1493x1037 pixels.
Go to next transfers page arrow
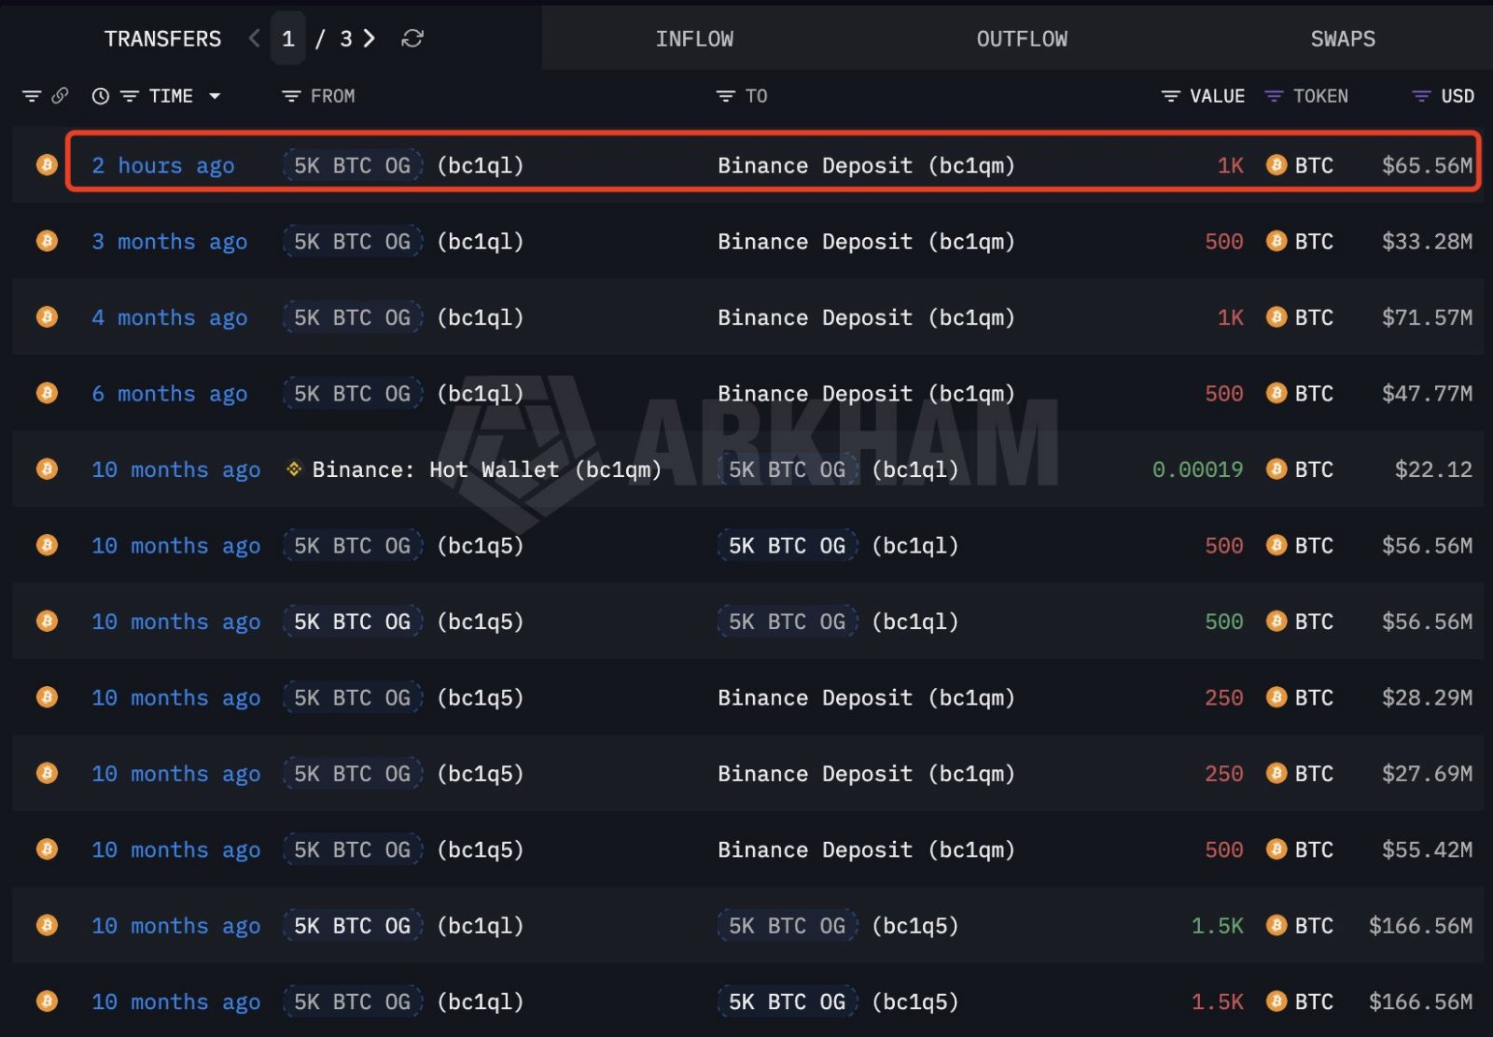[x=370, y=38]
